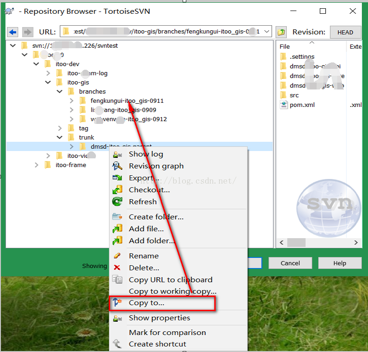Click the HEAD revision button
The image size is (368, 352).
[345, 32]
